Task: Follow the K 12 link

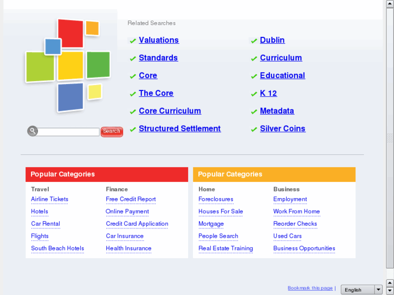Action: (268, 93)
